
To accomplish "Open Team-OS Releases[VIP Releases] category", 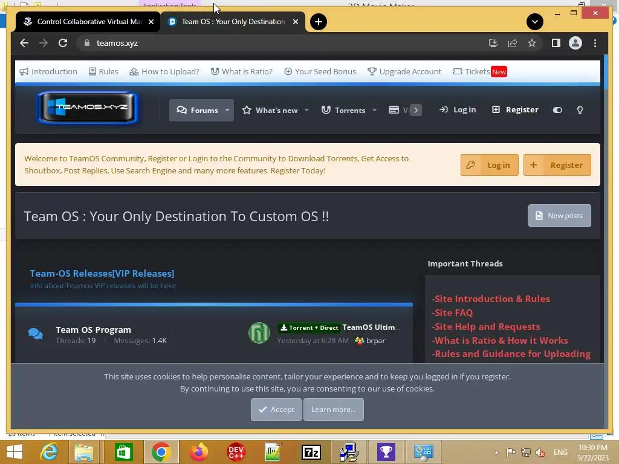I will 102,274.
